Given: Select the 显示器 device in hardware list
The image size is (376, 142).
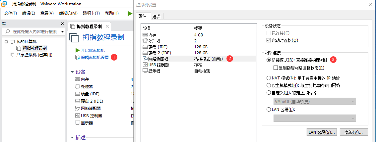Looking at the screenshot, I should click(x=154, y=71).
